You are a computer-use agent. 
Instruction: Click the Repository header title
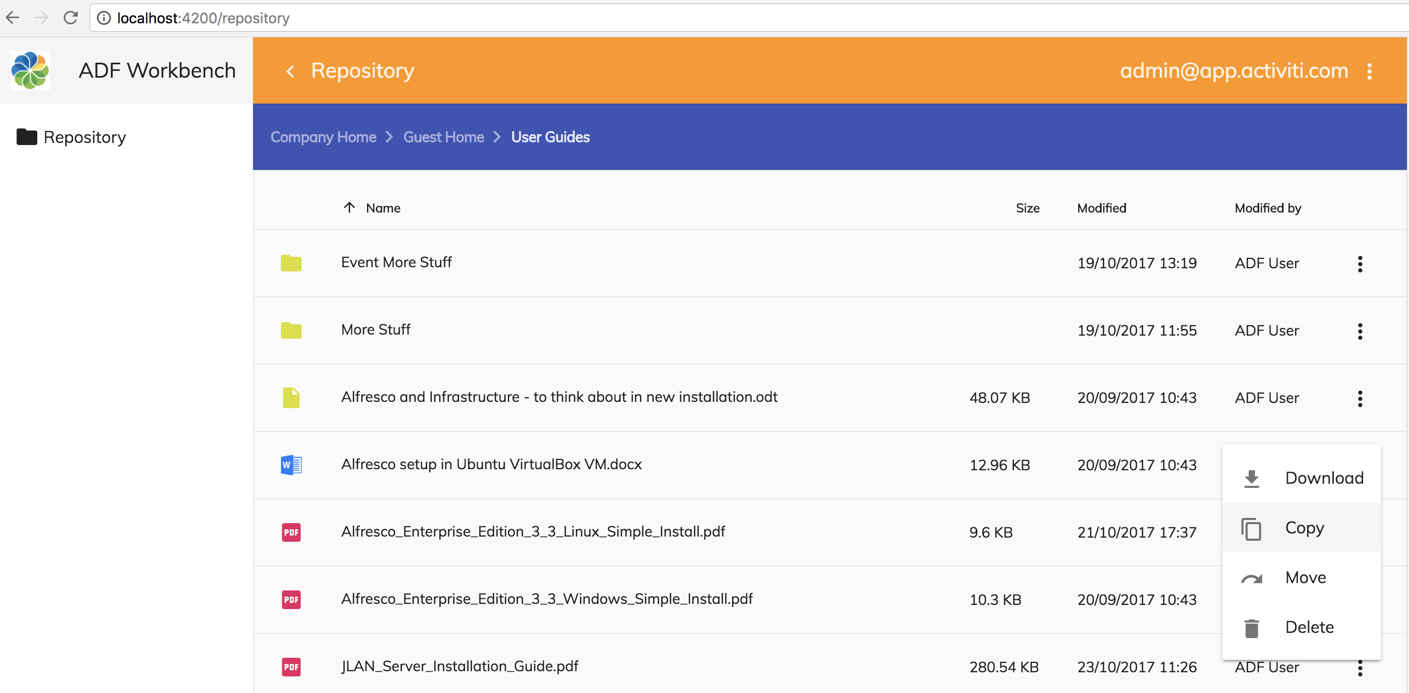(x=363, y=70)
